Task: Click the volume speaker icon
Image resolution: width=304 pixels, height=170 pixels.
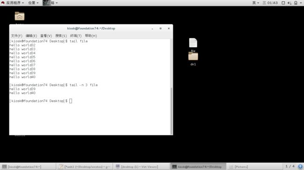Action: point(289,3)
